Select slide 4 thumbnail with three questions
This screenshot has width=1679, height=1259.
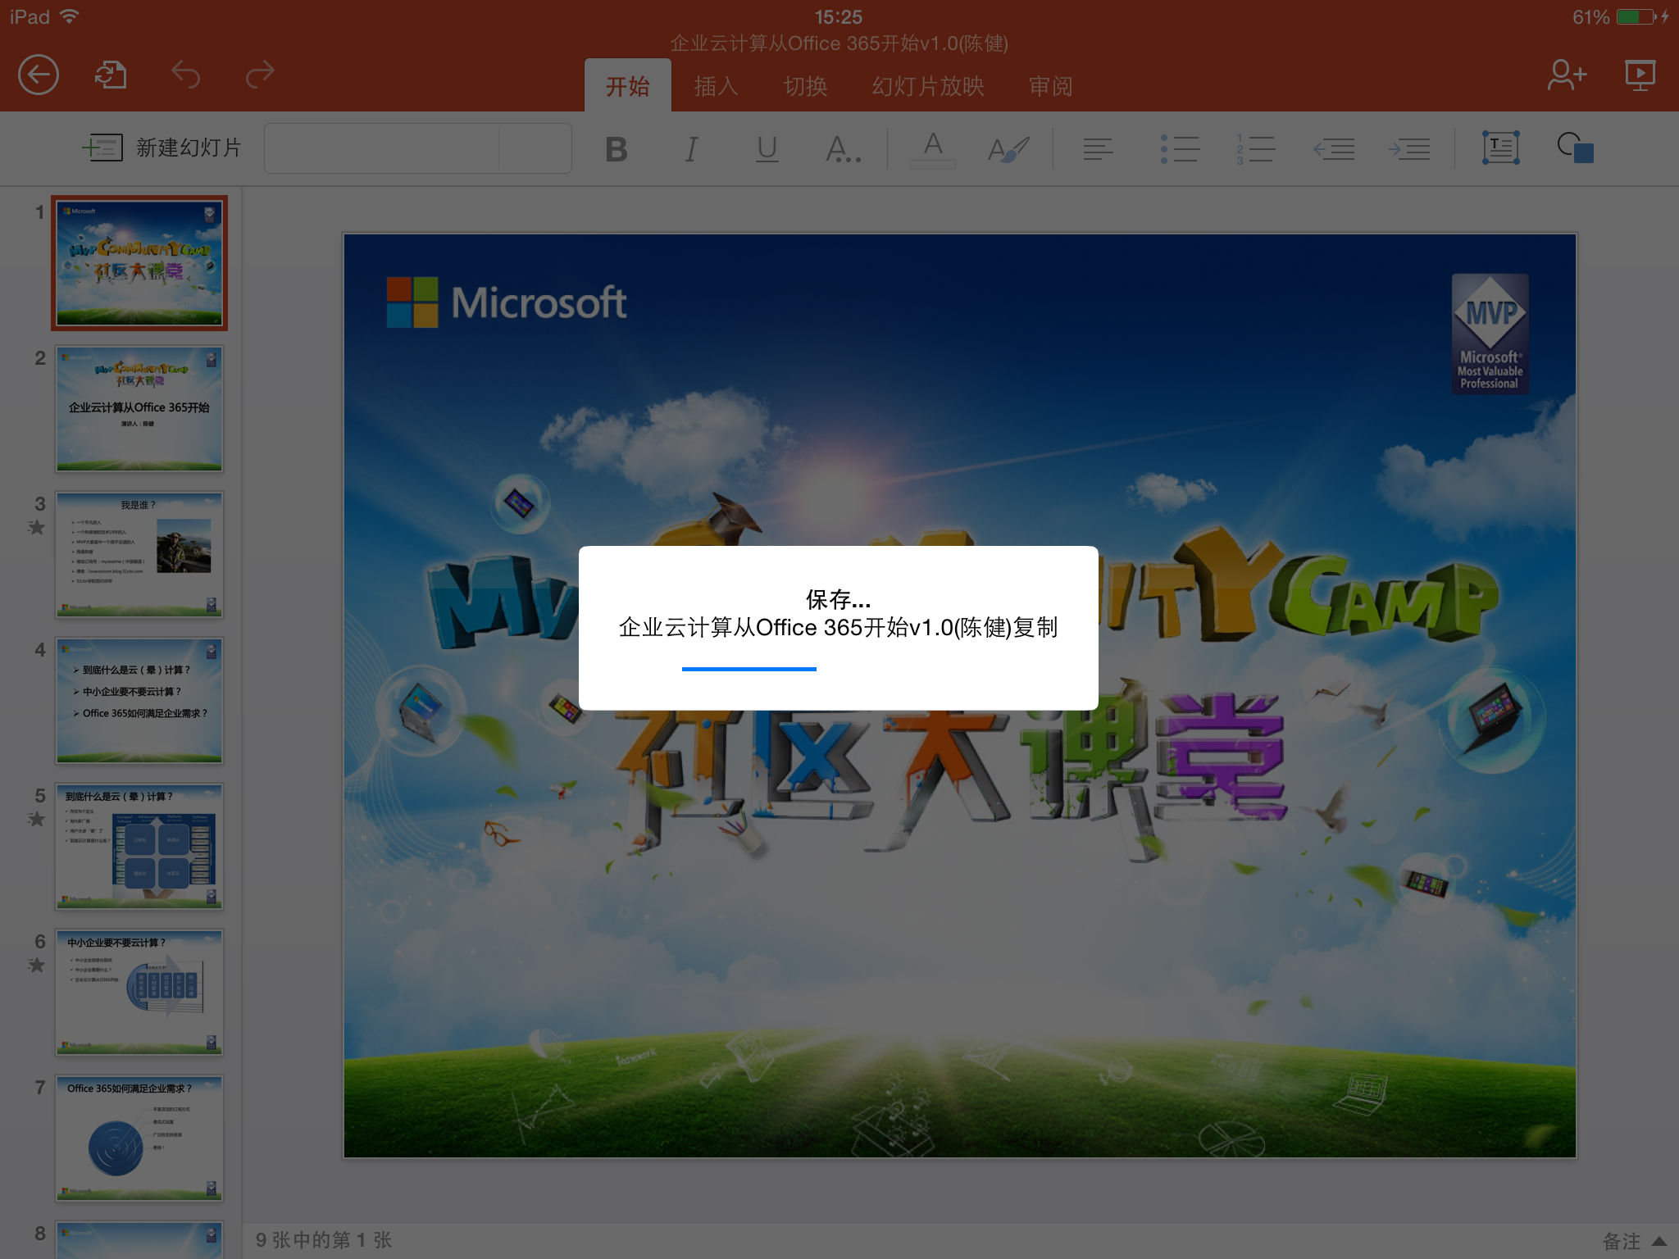click(139, 701)
